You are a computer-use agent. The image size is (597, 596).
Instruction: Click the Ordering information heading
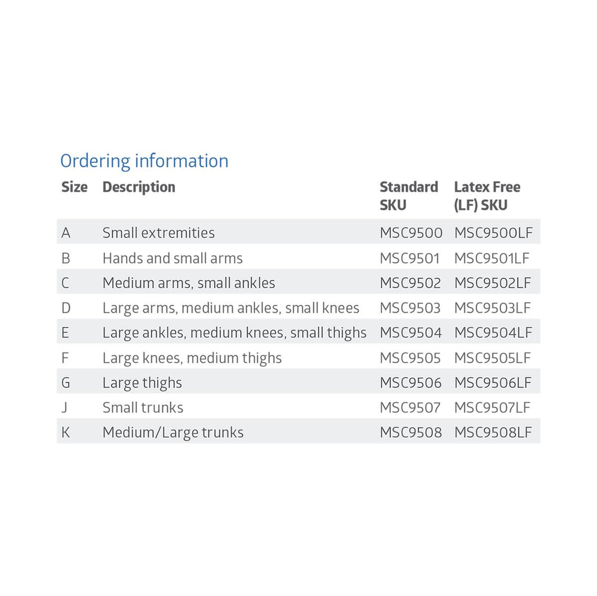pyautogui.click(x=144, y=161)
